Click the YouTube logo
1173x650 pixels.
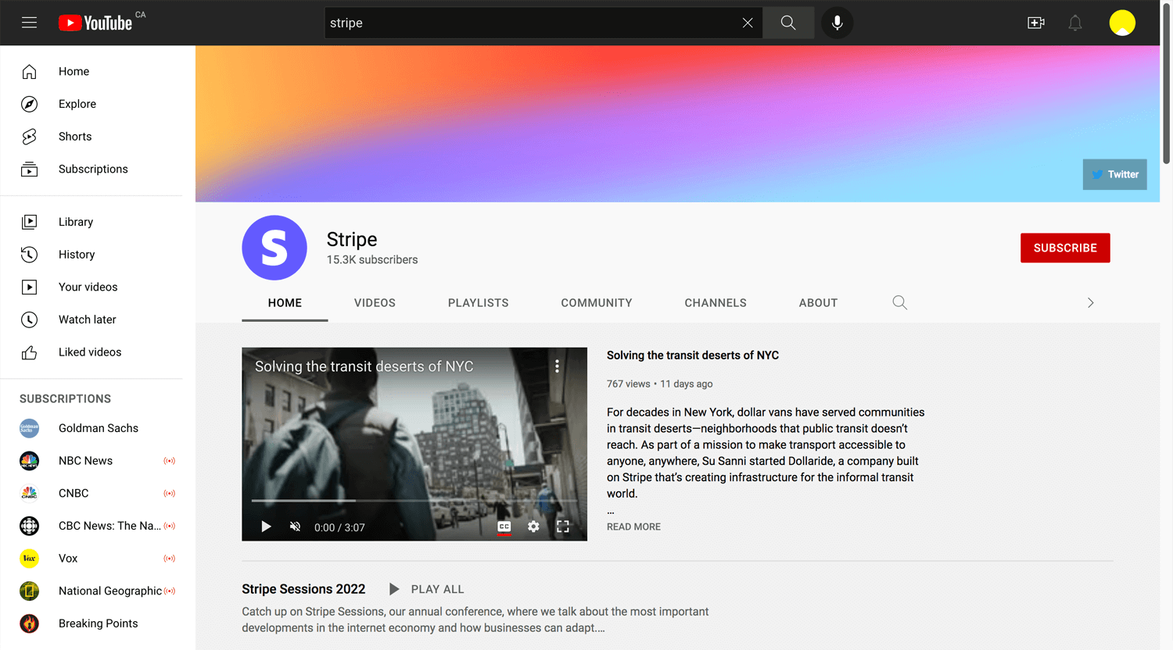point(95,23)
